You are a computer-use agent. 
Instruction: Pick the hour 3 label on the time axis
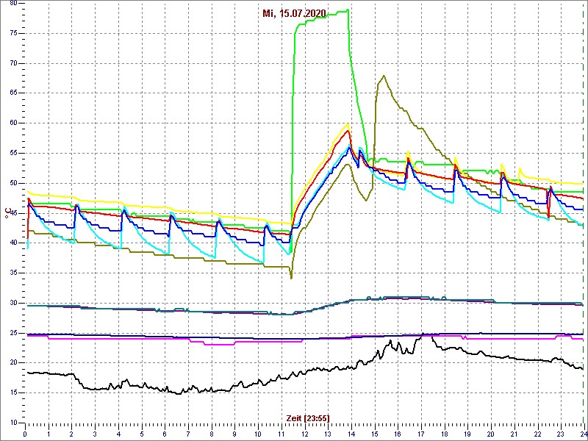coord(95,434)
